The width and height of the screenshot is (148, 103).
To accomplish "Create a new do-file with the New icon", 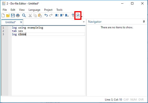I will pos(3,15).
